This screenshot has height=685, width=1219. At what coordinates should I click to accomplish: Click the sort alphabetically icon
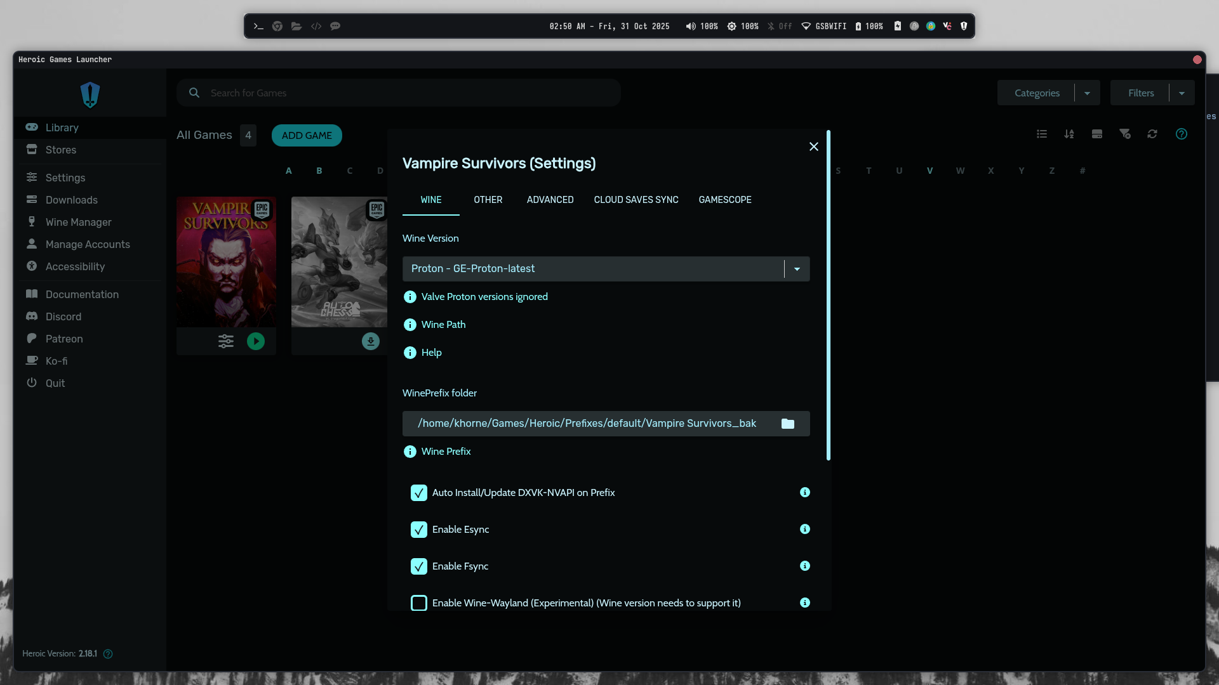point(1069,134)
